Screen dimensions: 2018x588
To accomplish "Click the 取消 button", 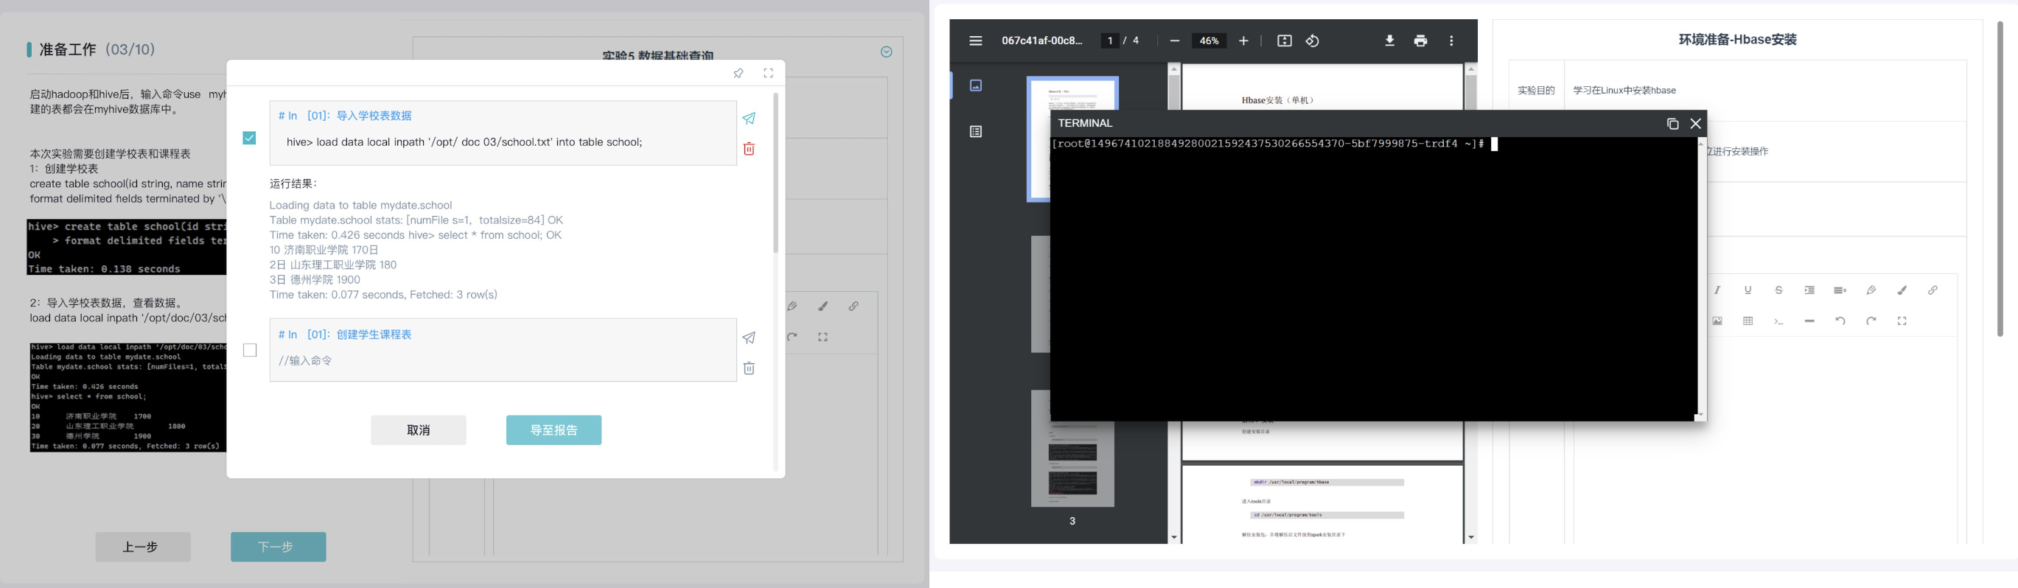I will coord(419,430).
